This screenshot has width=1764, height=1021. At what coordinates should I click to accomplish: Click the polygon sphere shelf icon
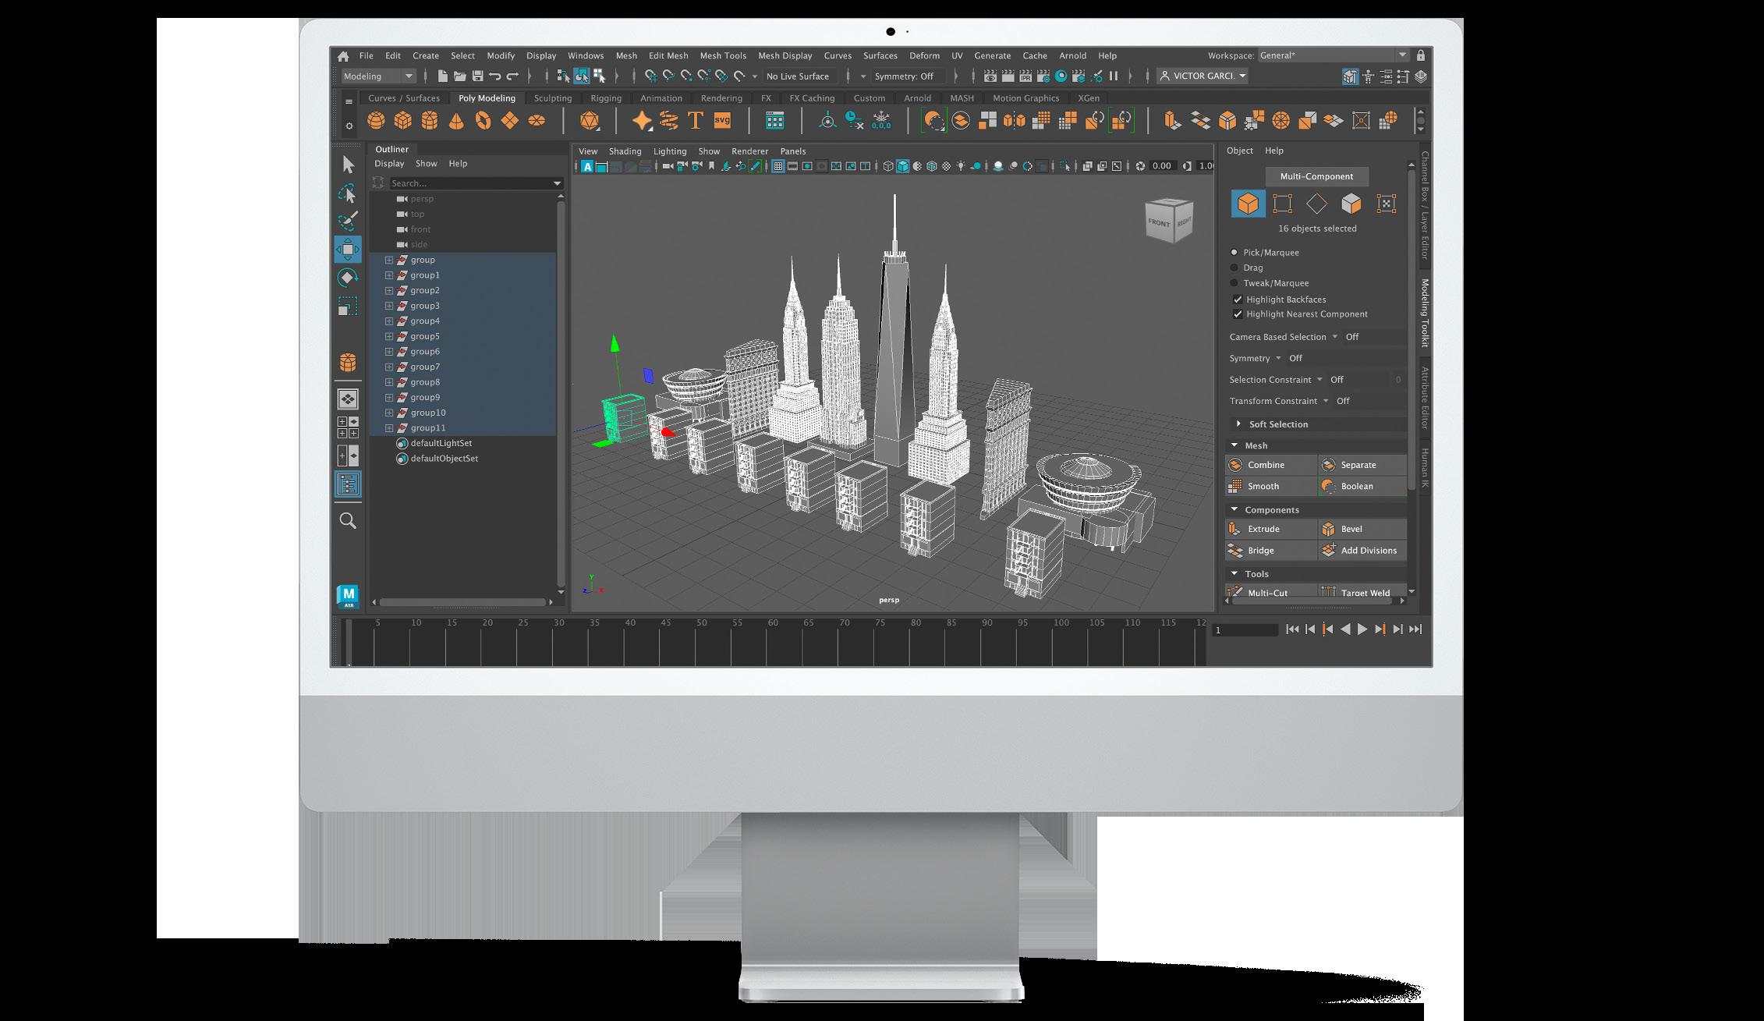pyautogui.click(x=376, y=121)
